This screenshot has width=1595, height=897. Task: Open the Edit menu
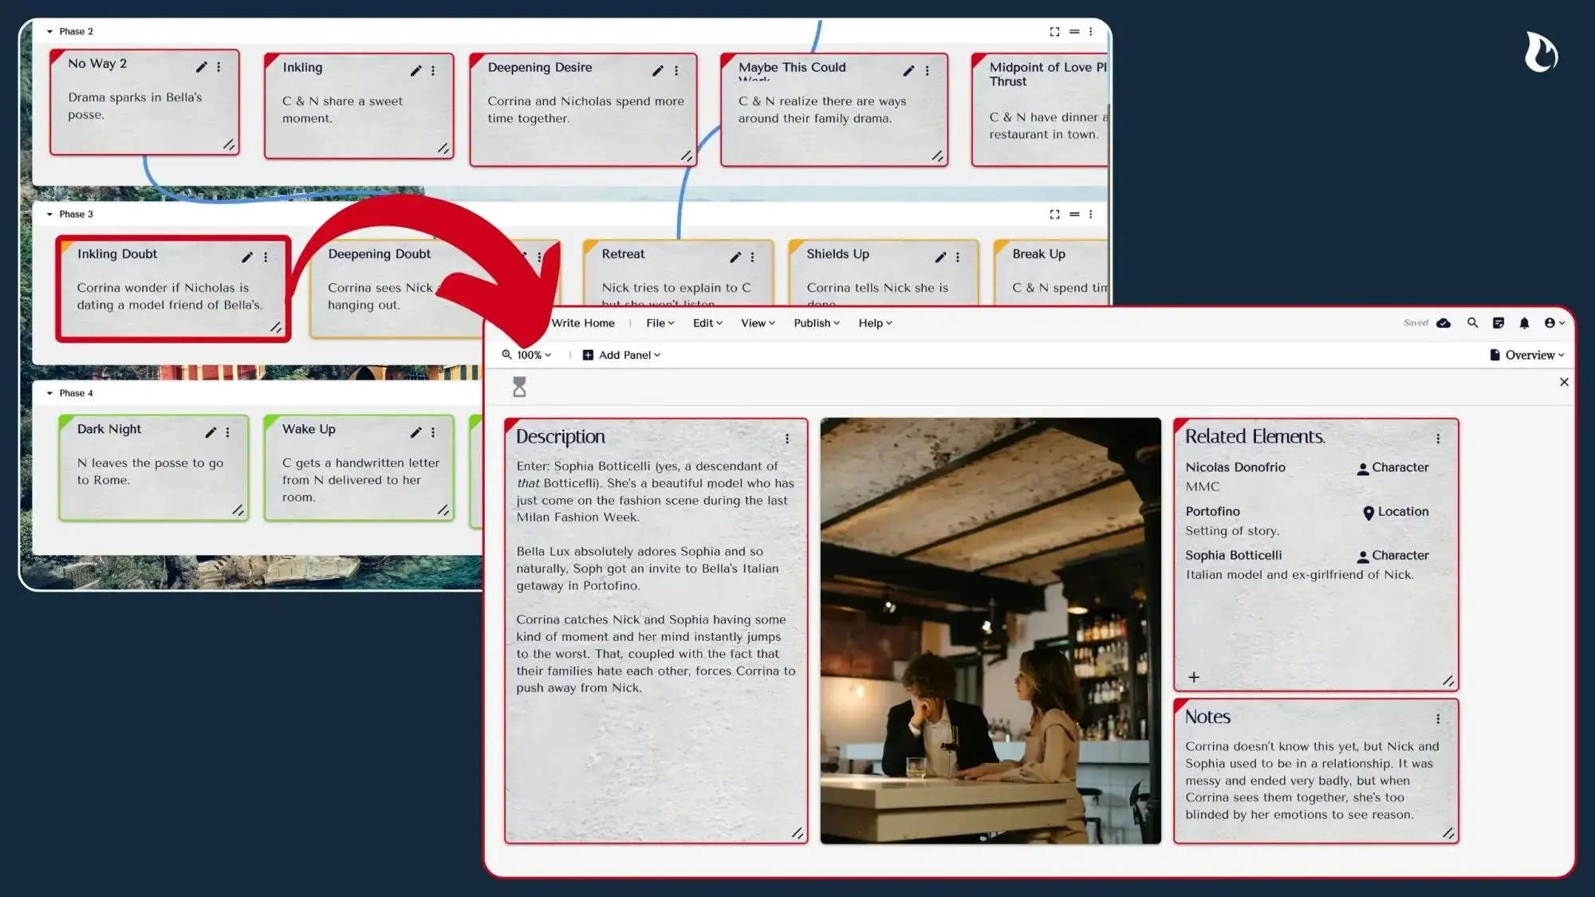click(x=707, y=323)
